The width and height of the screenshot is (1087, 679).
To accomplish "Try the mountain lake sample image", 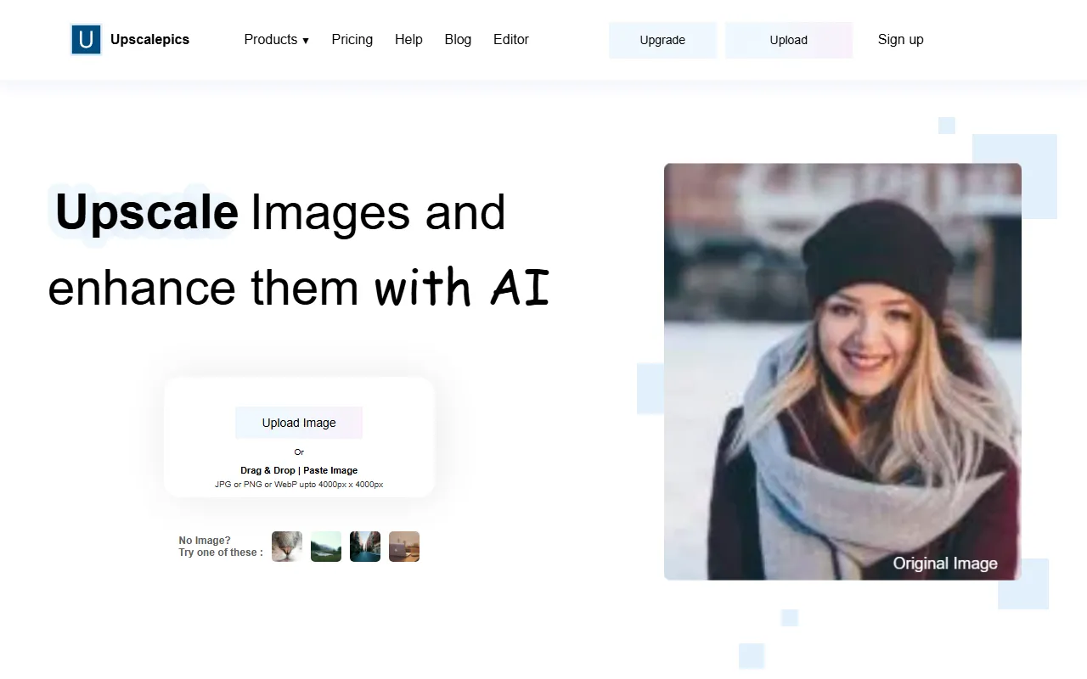I will point(325,546).
